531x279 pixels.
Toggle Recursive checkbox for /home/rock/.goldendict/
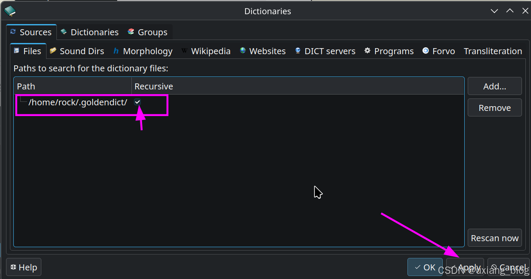(x=137, y=102)
